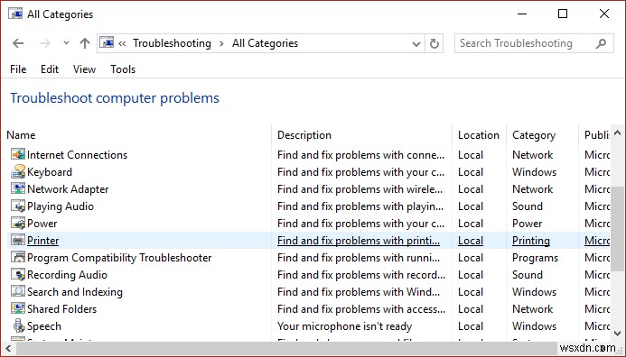Click the Troubleshooting breadcrumb link
The image size is (626, 357).
(172, 43)
